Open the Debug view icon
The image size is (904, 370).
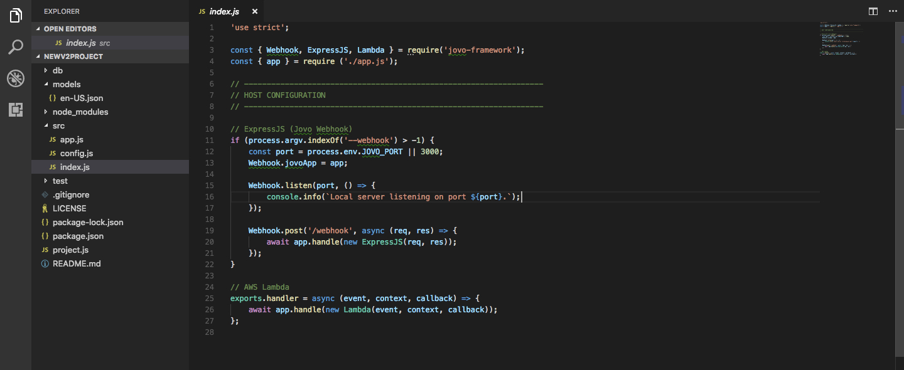[16, 78]
